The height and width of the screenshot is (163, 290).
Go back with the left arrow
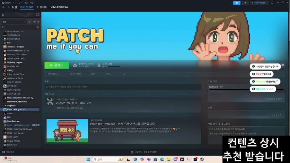3,7
